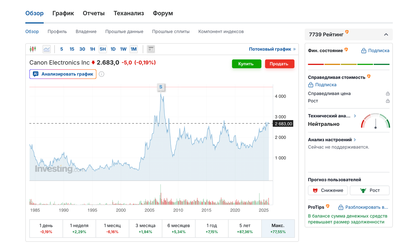The height and width of the screenshot is (252, 402).
Task: Click lock icon next to Разблокировать в…
Action: coord(341,207)
